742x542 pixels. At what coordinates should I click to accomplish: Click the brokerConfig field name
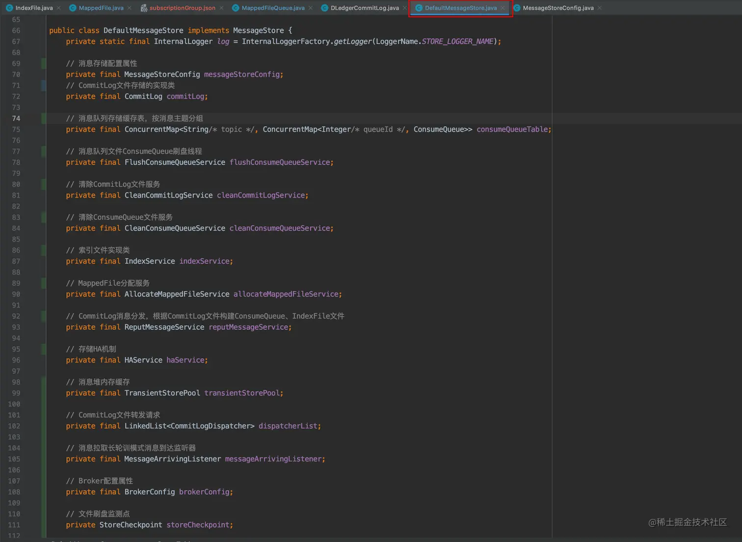click(204, 492)
